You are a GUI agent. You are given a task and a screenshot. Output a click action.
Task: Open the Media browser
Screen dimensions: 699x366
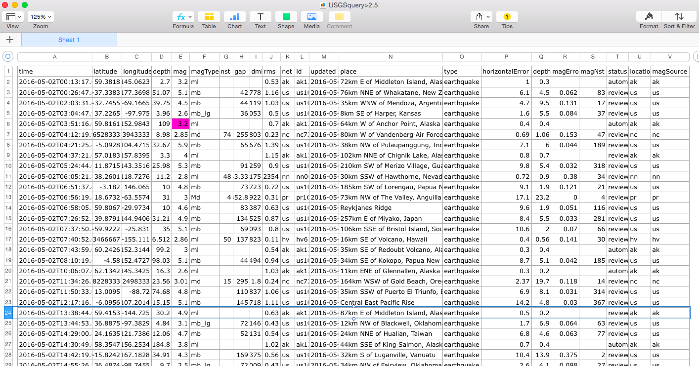pos(312,17)
